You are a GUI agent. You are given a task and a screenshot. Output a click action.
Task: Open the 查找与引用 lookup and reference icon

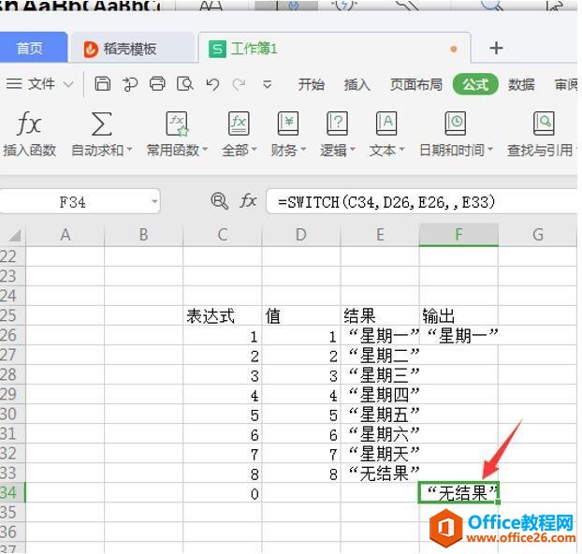point(544,124)
